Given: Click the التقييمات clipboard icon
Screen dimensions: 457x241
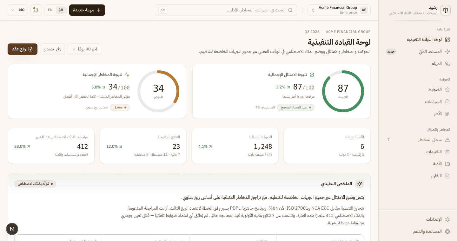Looking at the screenshot, I should point(447,152).
